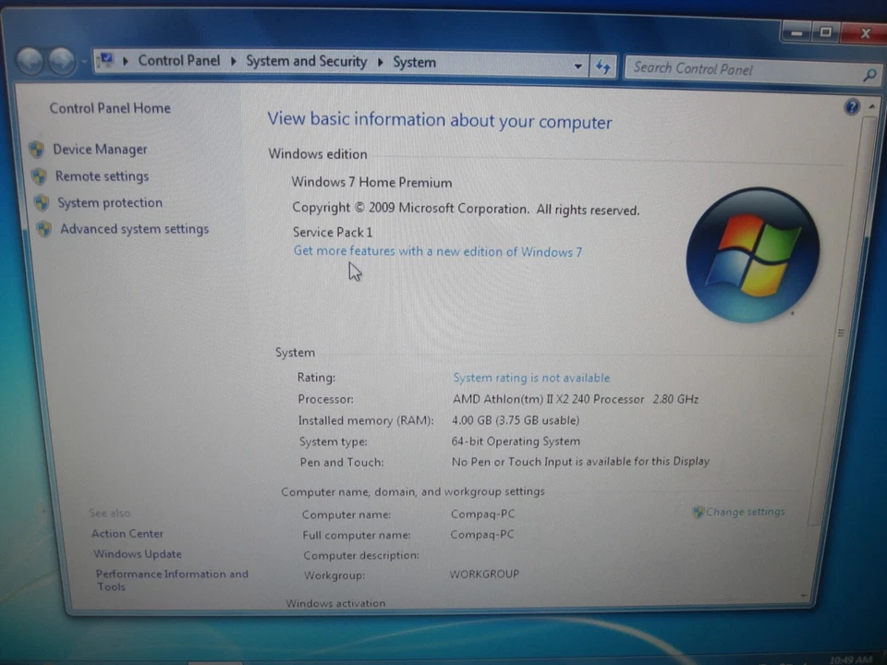
Task: Navigate to System and Security via the breadcrumb
Action: (306, 61)
